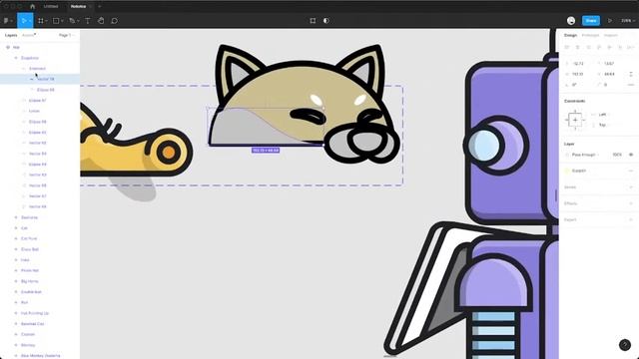
Task: Select the Ellipse 67 layer
Action: 38,100
